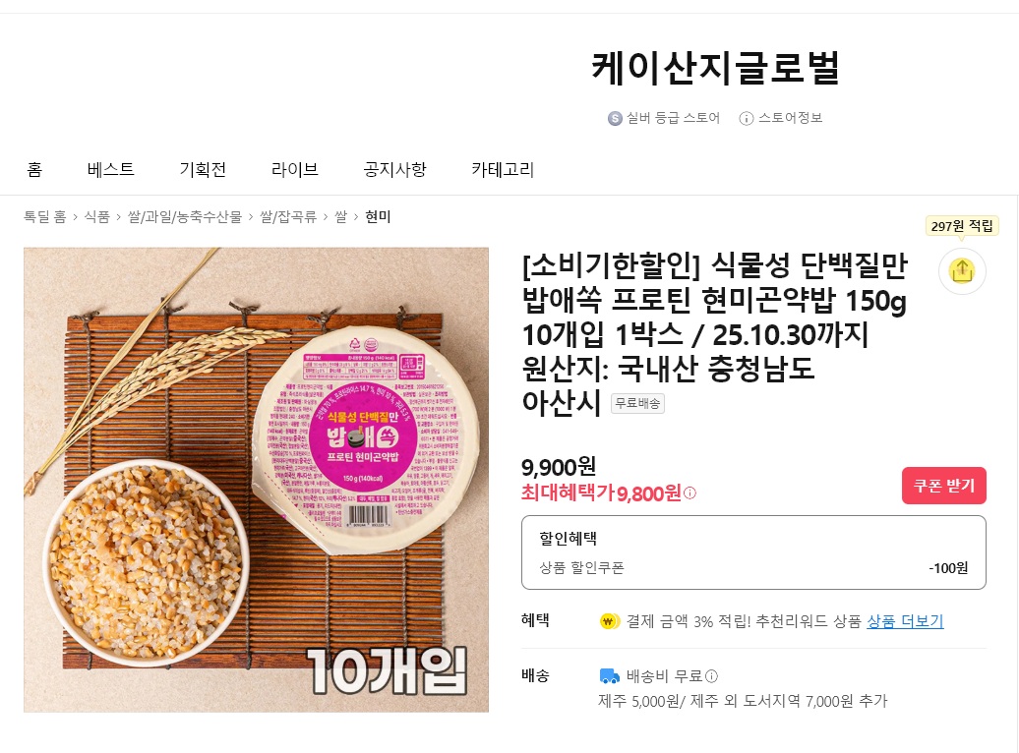Image resolution: width=1019 pixels, height=753 pixels.
Task: Click the blue delivery truck icon
Action: [609, 676]
